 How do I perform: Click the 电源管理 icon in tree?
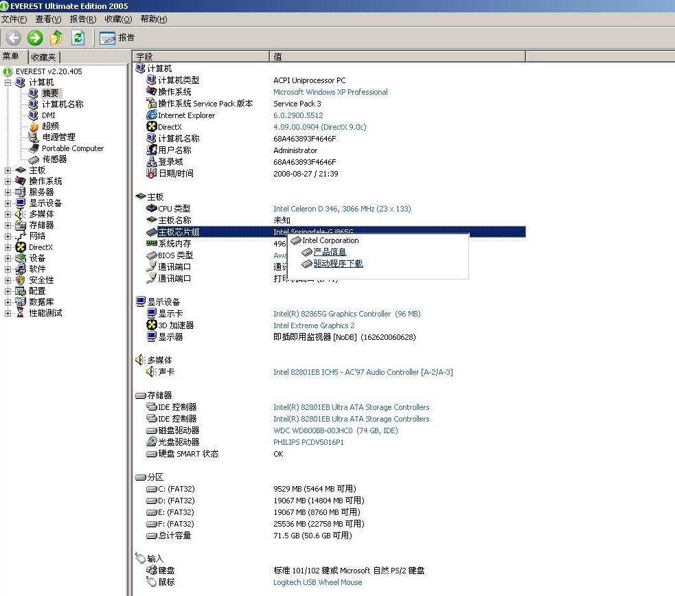(34, 137)
